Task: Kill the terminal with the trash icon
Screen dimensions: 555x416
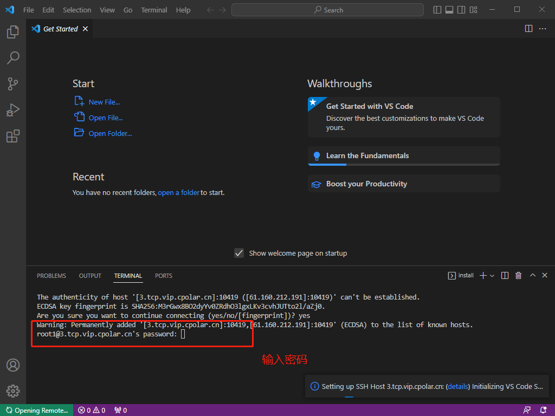Action: 518,275
